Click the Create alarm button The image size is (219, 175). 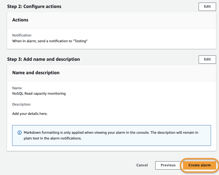tap(200, 165)
